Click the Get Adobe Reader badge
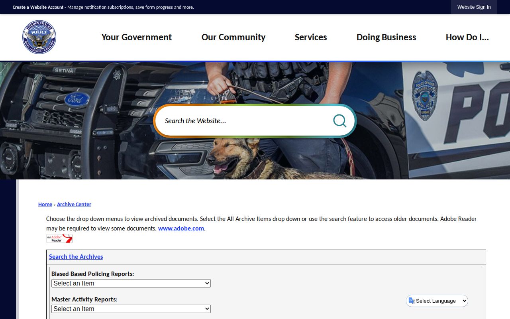510x319 pixels. point(59,239)
